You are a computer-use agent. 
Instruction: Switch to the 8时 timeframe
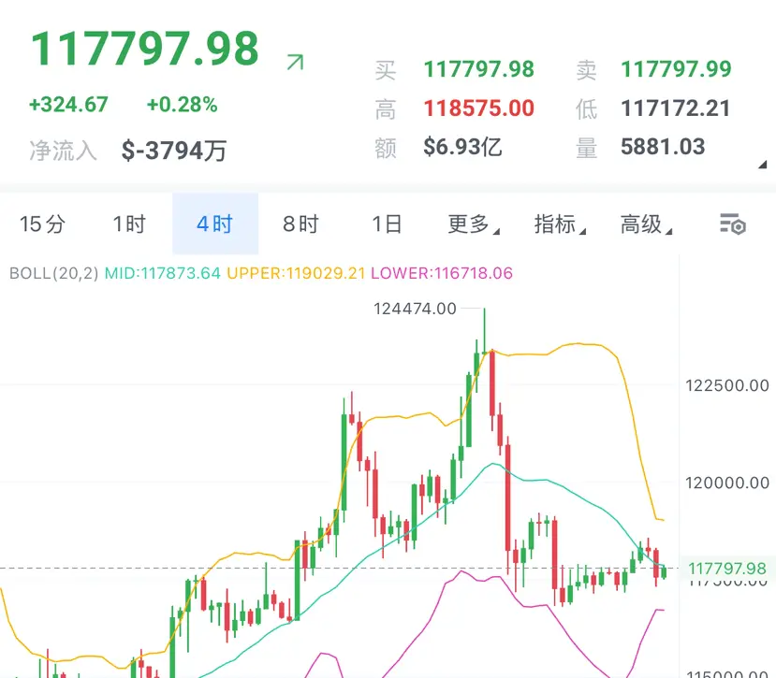(300, 224)
